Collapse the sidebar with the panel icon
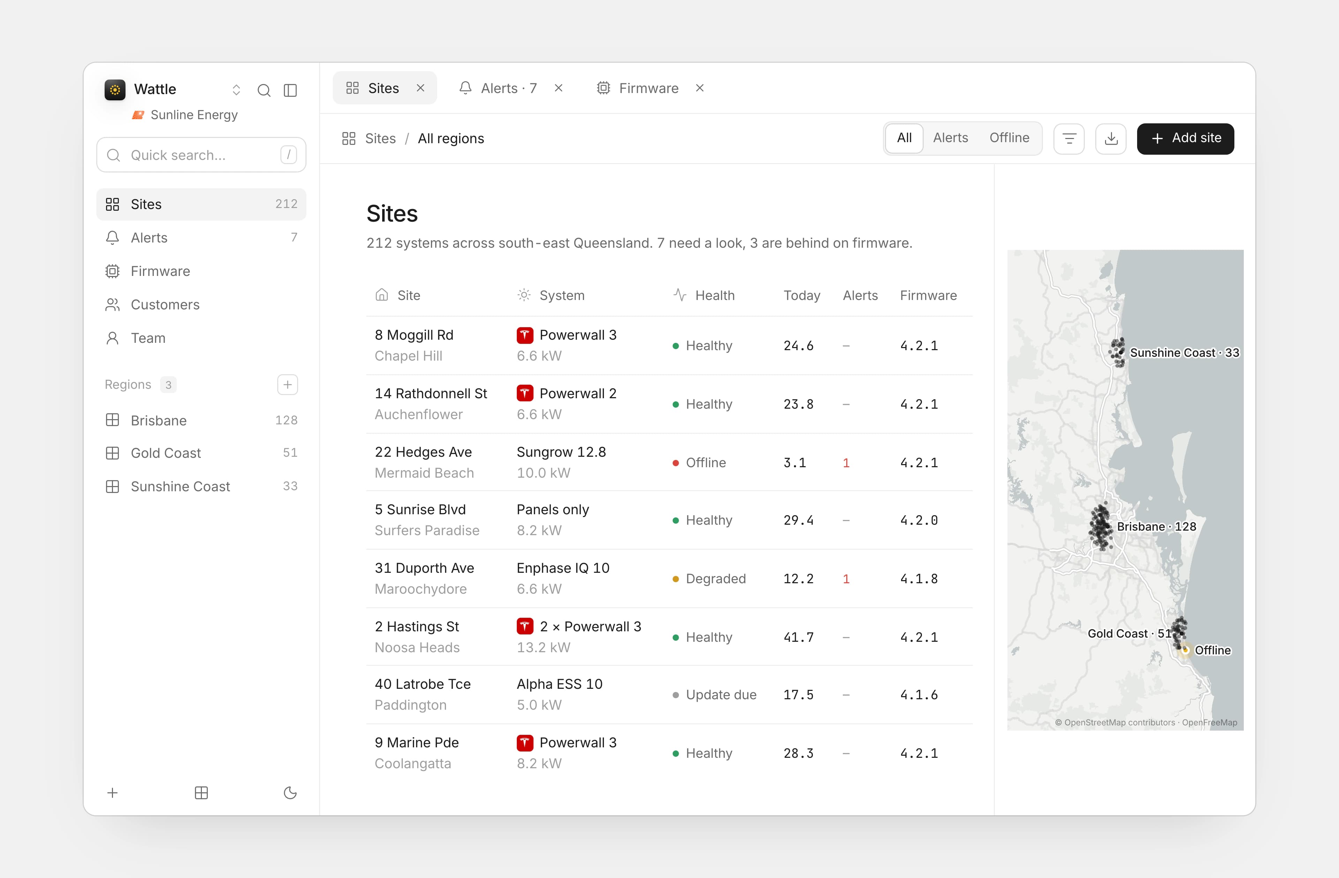 (290, 90)
